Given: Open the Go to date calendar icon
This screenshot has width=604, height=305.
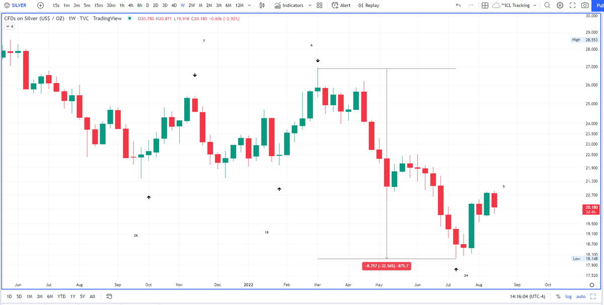Looking at the screenshot, I should point(109,297).
